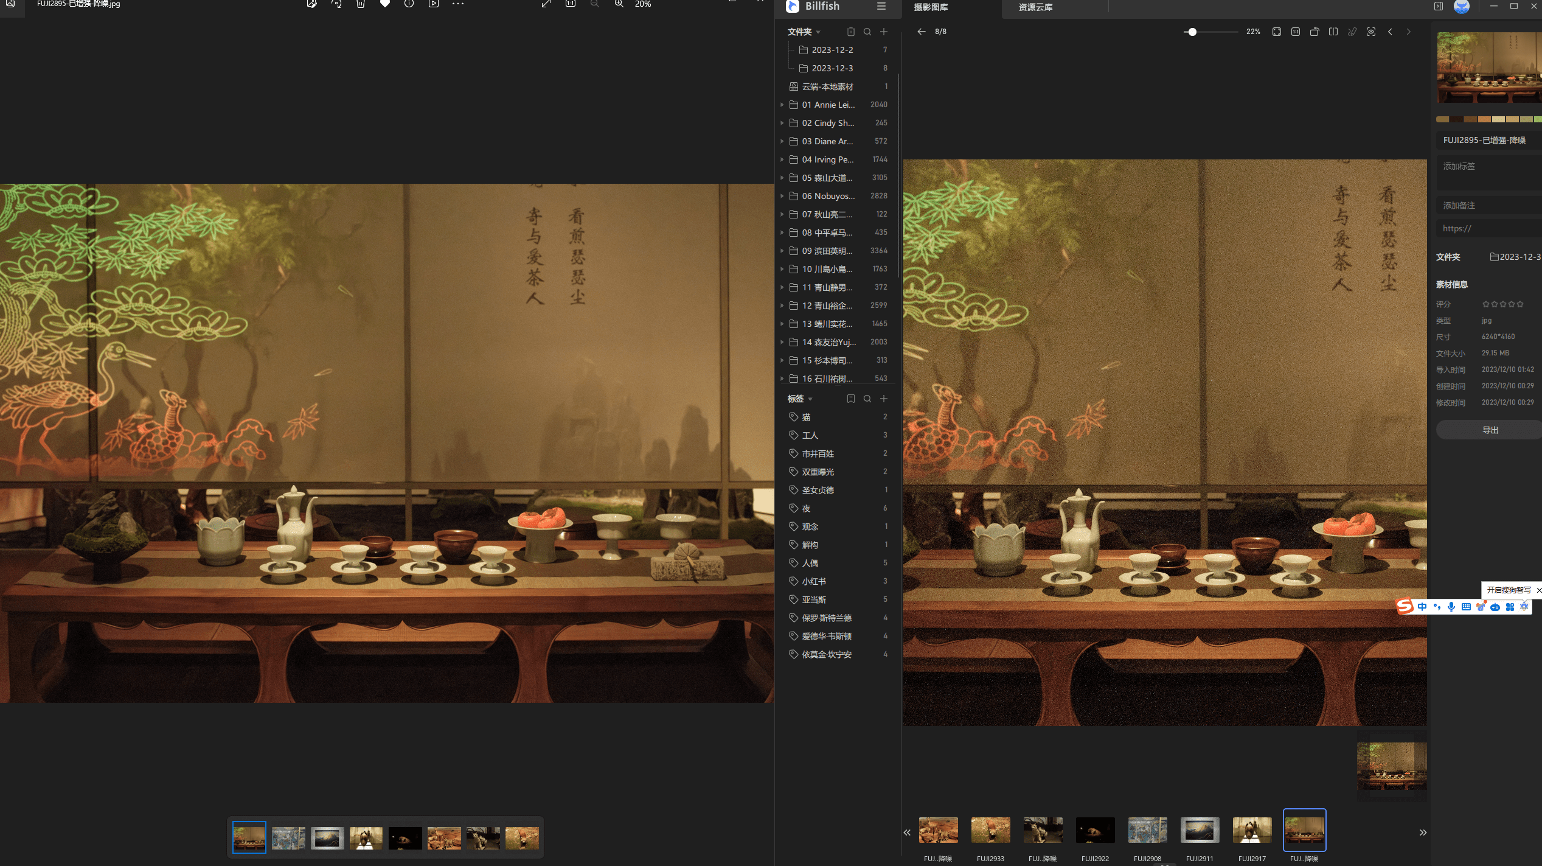Open the 2023-12-3 folder link in info panel
The width and height of the screenshot is (1542, 866).
(1515, 257)
